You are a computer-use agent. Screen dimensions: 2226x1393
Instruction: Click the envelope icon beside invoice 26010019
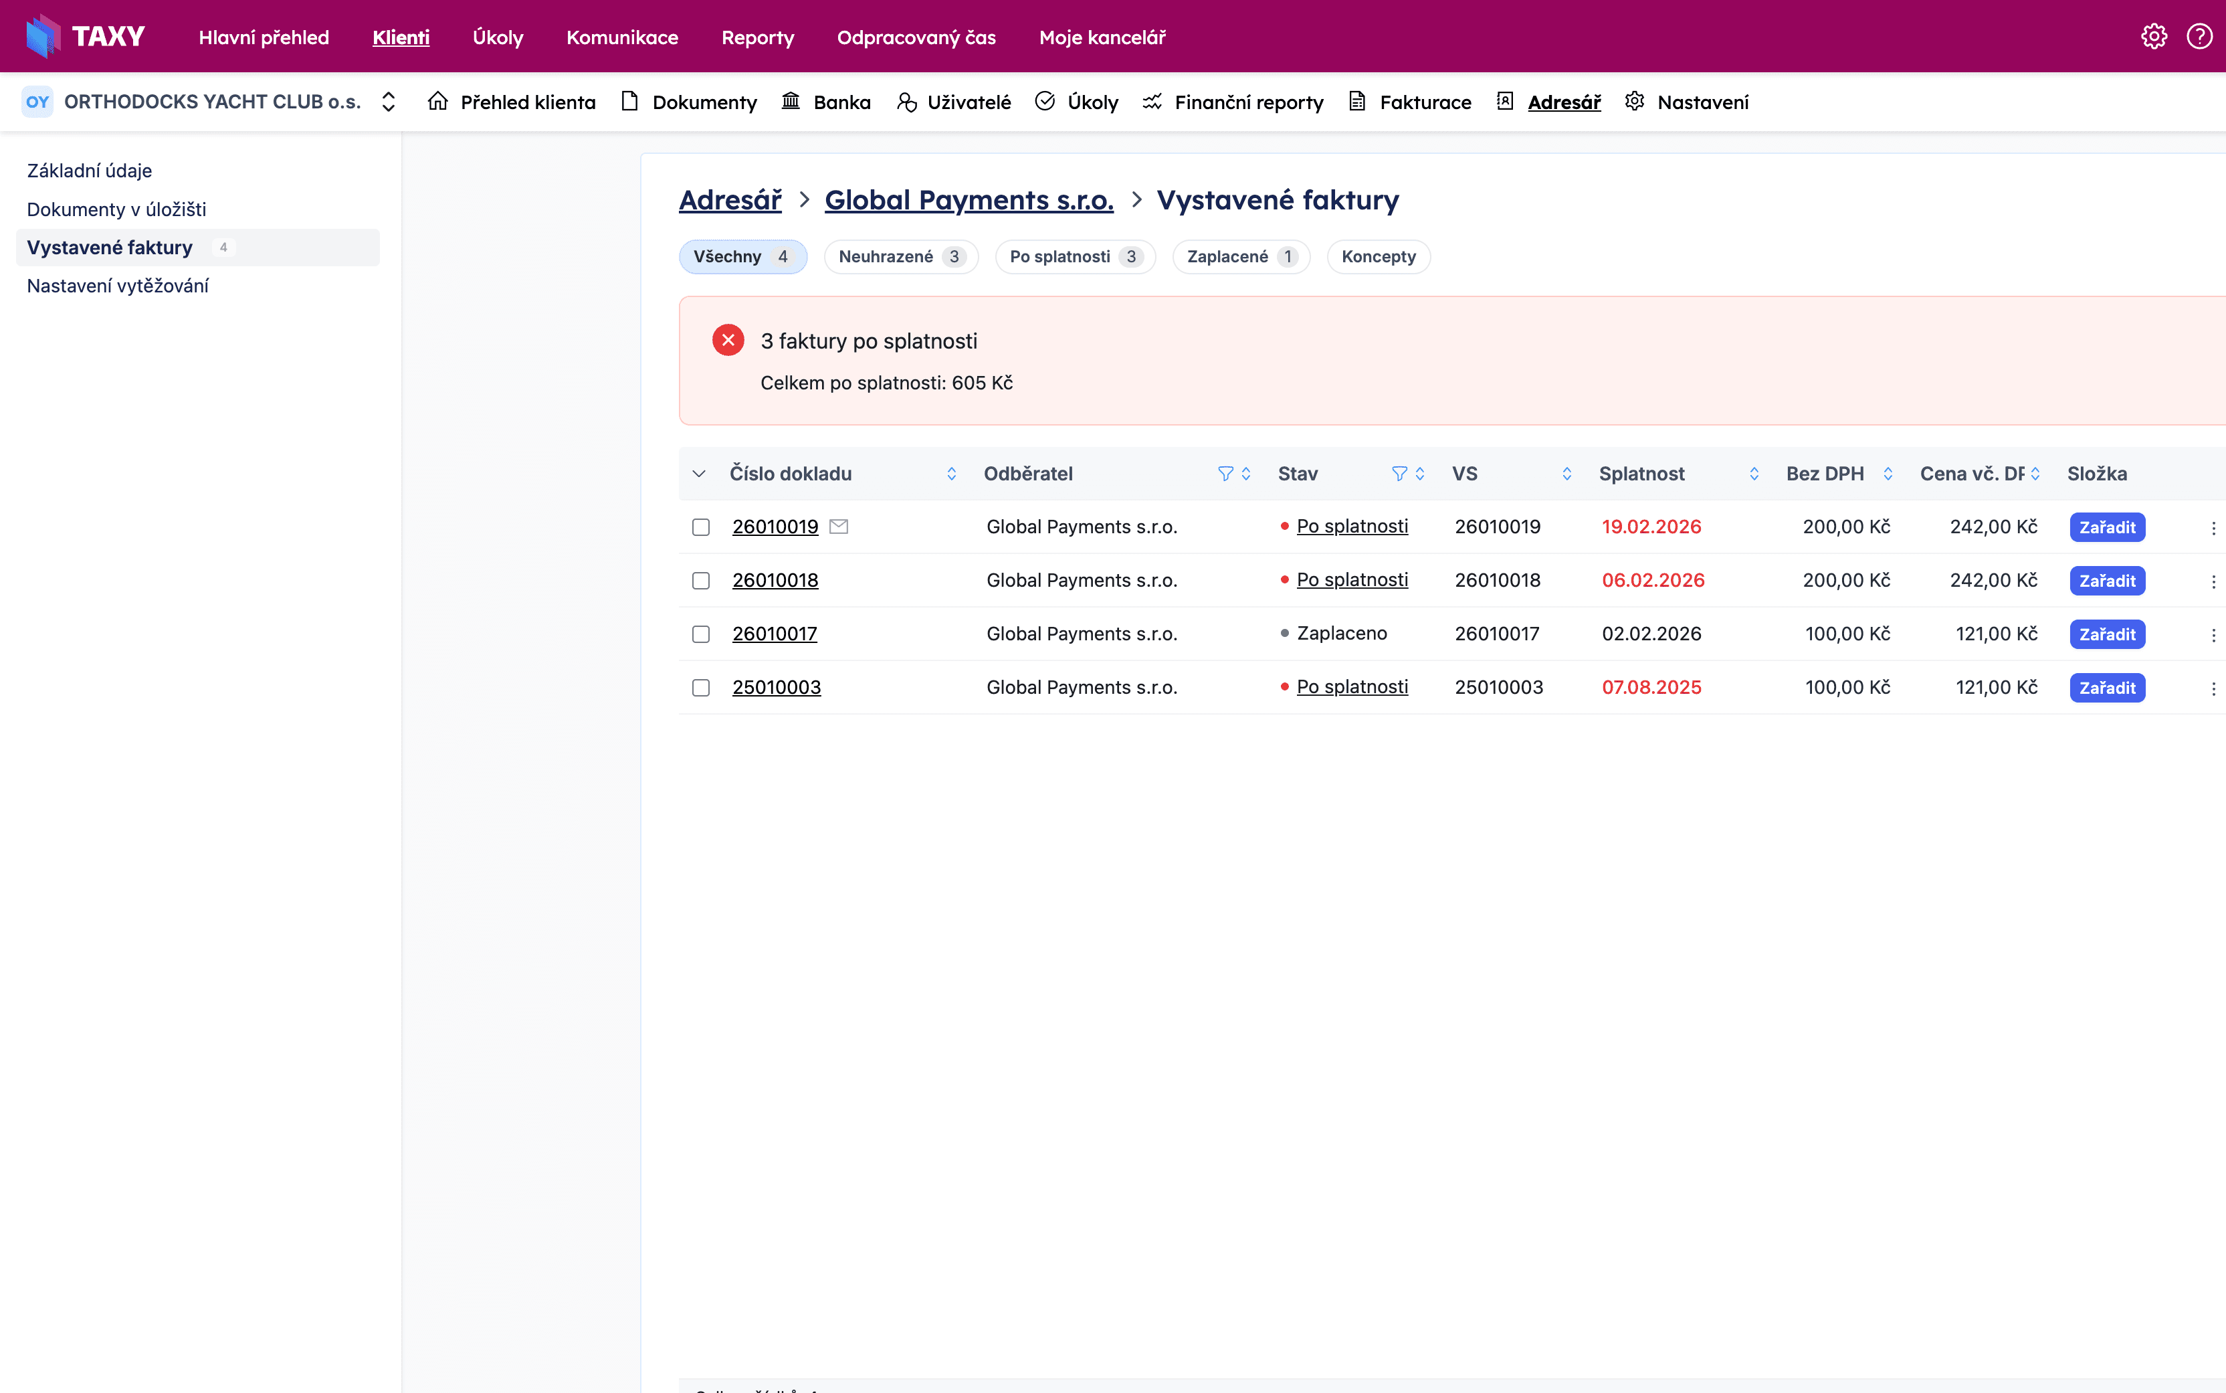coord(838,526)
